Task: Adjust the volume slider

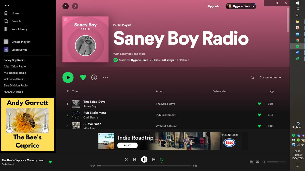Action: [x=276, y=162]
